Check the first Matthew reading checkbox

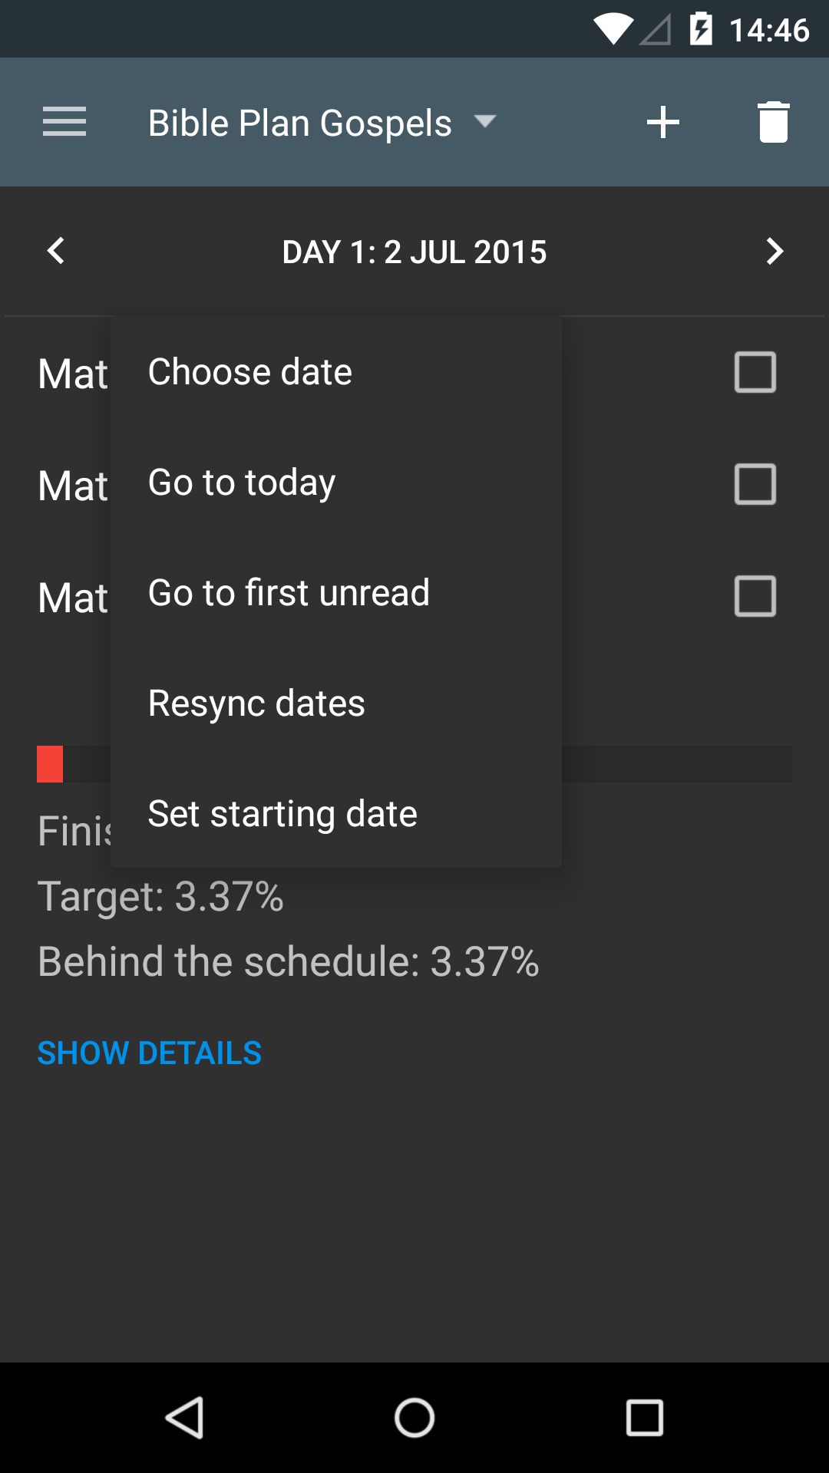click(755, 372)
